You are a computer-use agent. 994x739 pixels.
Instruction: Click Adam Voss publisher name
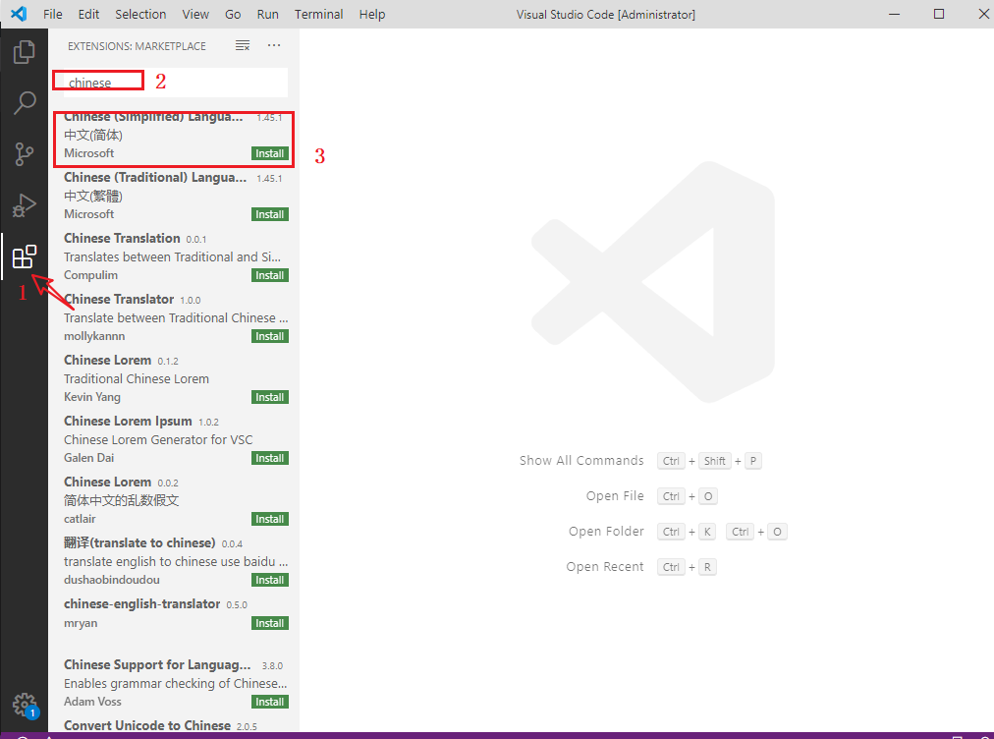click(92, 702)
